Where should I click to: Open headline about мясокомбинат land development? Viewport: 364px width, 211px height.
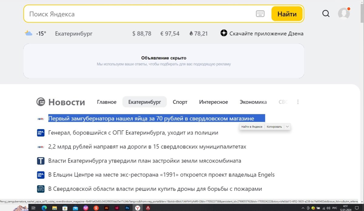pyautogui.click(x=145, y=161)
